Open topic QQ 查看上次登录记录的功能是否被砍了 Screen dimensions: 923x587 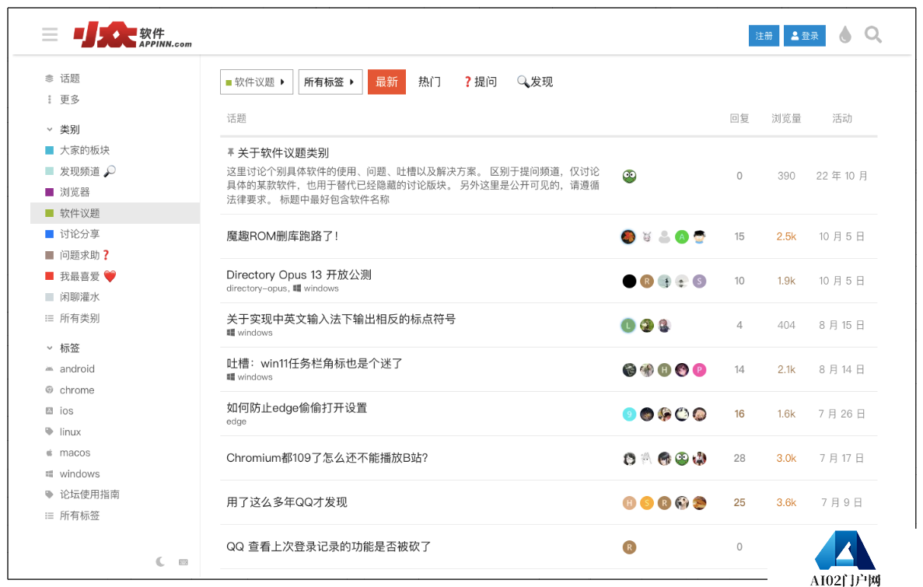pos(328,547)
